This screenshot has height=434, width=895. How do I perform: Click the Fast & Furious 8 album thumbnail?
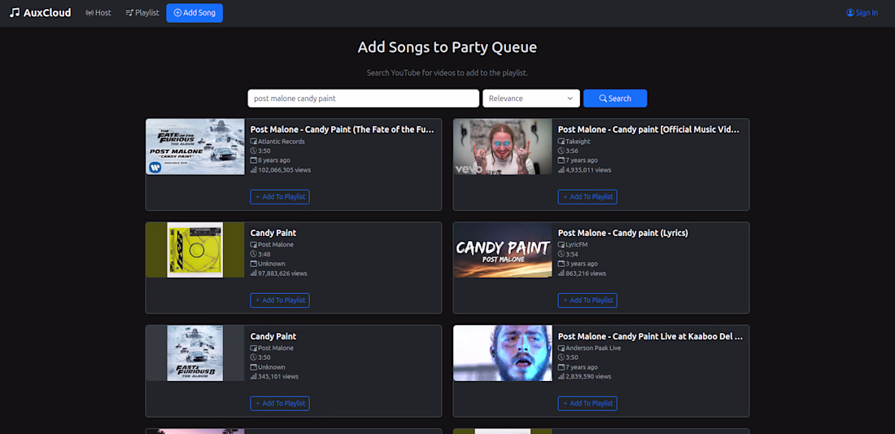195,353
